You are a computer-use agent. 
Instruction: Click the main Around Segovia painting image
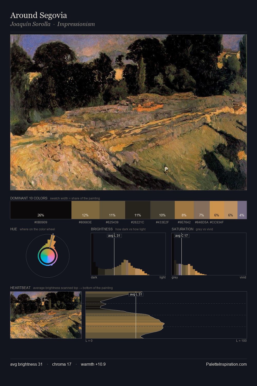pos(128,112)
